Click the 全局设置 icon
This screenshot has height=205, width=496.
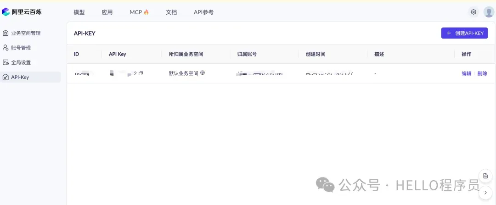coord(6,62)
